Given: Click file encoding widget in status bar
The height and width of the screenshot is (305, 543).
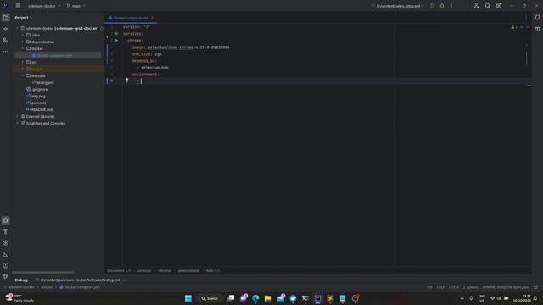Looking at the screenshot, I should (454, 287).
